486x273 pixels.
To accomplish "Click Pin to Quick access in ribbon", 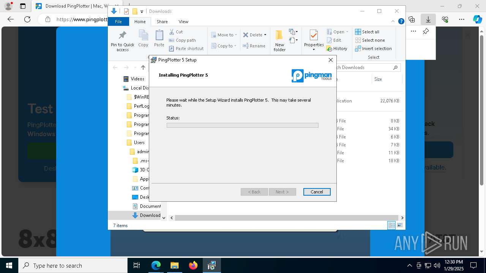I will (122, 41).
